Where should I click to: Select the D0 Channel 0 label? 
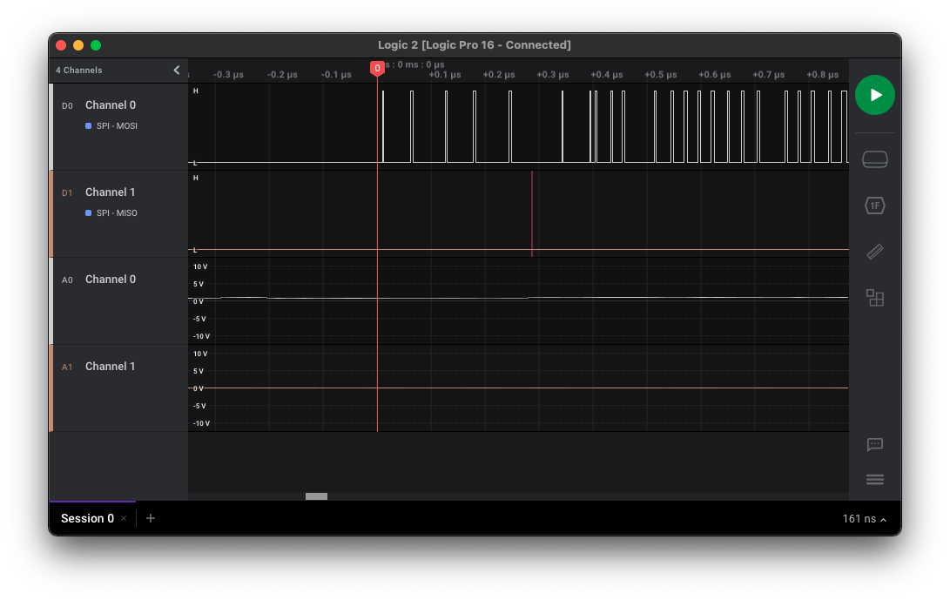pos(111,105)
